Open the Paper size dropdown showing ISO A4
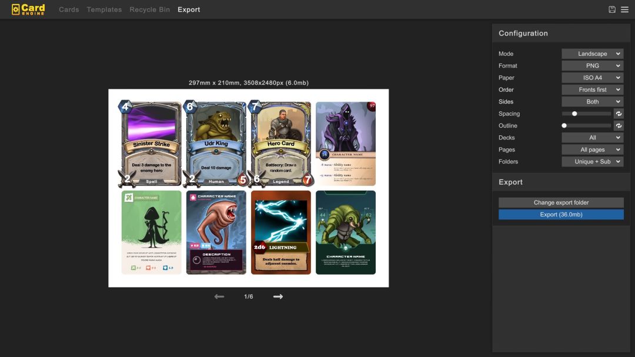This screenshot has height=357, width=635. (x=593, y=77)
